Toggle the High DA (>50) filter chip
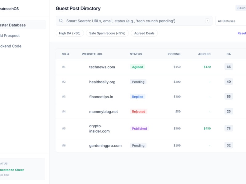 tap(69, 33)
